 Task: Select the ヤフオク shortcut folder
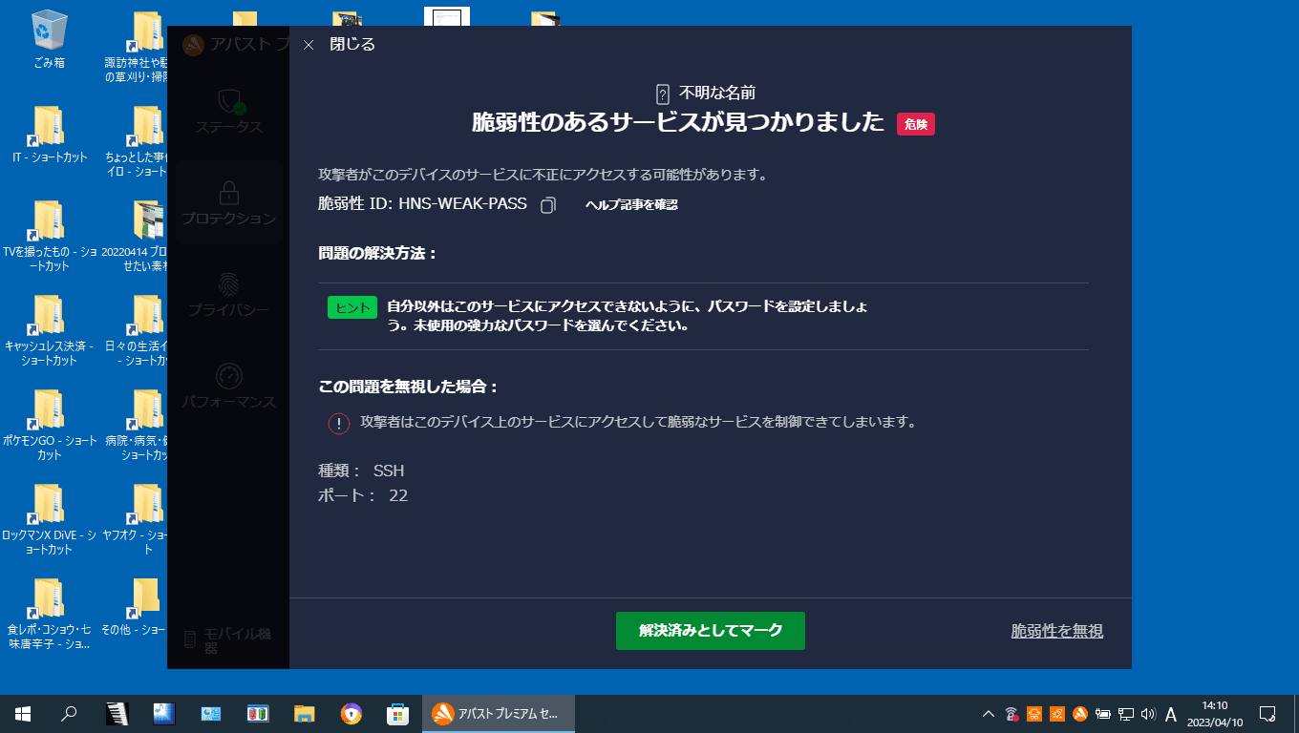pos(136,519)
